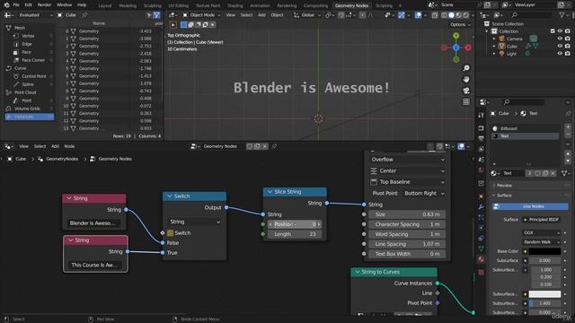Pin the spreadsheet to Cube object

[84, 15]
